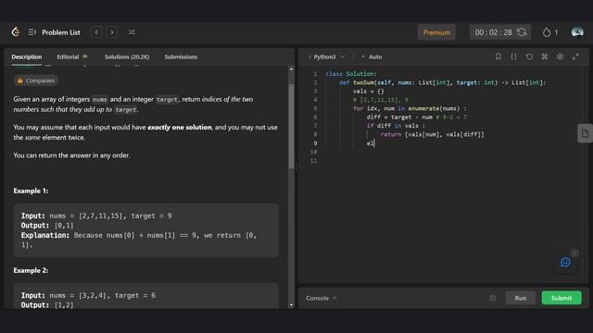Switch to the Description tab
The height and width of the screenshot is (333, 593).
[x=27, y=57]
